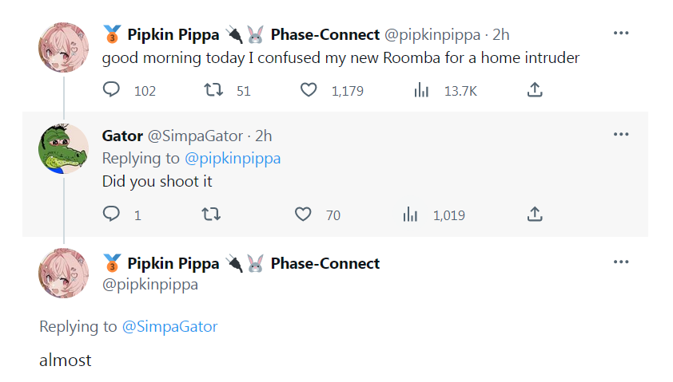This screenshot has height=382, width=673.
Task: Share Gator's 'Did you shoot it' reply
Action: pos(535,215)
